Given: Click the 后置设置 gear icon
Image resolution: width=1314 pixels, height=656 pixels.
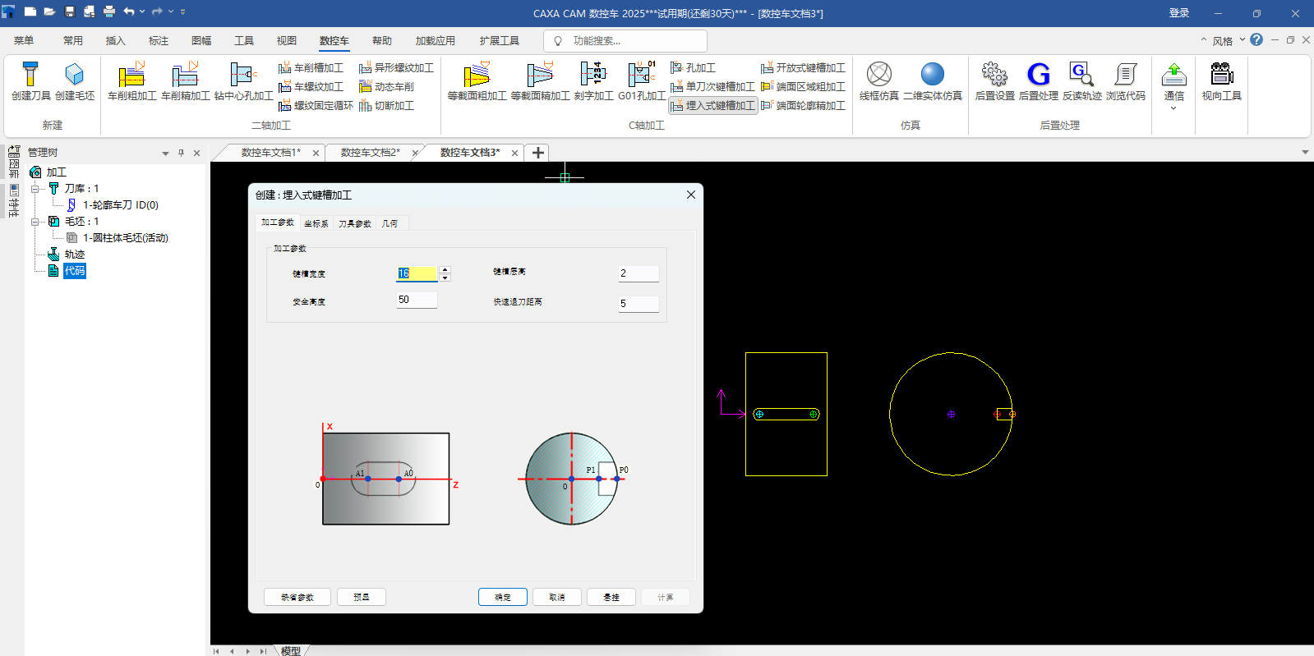Looking at the screenshot, I should point(994,75).
